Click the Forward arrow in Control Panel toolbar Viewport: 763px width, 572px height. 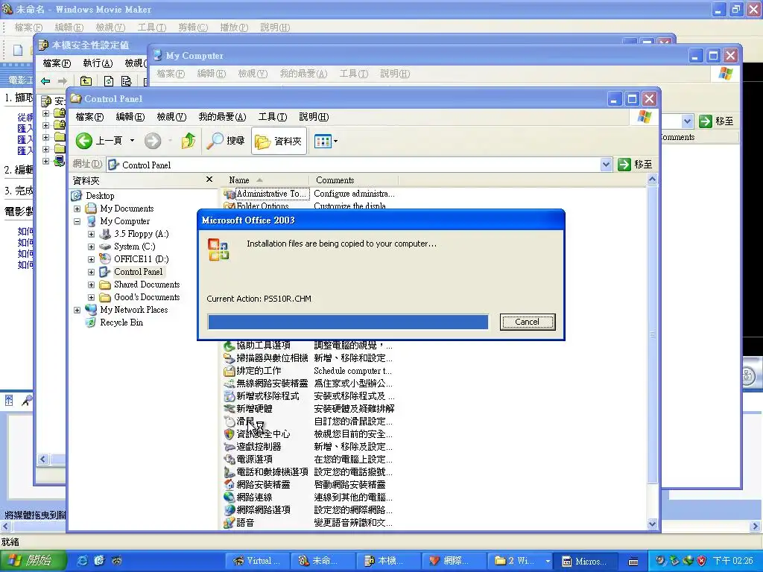152,141
